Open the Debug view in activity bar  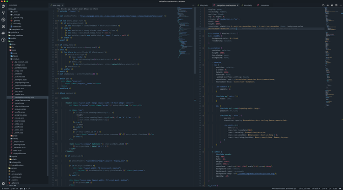point(3,20)
